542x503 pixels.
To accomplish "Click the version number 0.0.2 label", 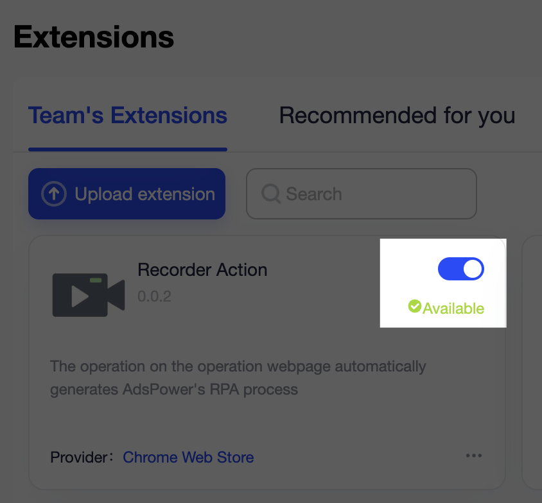I will pos(154,297).
